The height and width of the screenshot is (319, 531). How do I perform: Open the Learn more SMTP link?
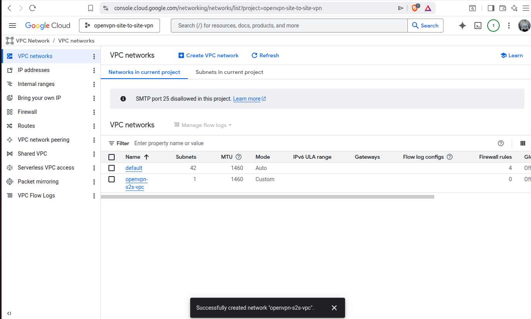coord(249,99)
